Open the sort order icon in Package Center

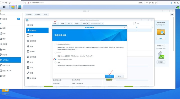coord(172,14)
